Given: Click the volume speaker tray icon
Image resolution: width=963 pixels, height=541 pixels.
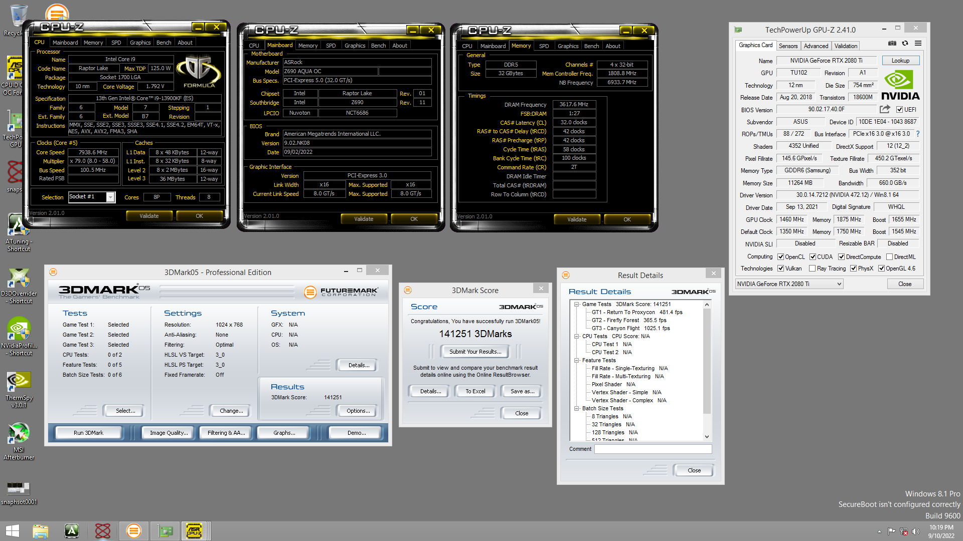Looking at the screenshot, I should tap(915, 531).
